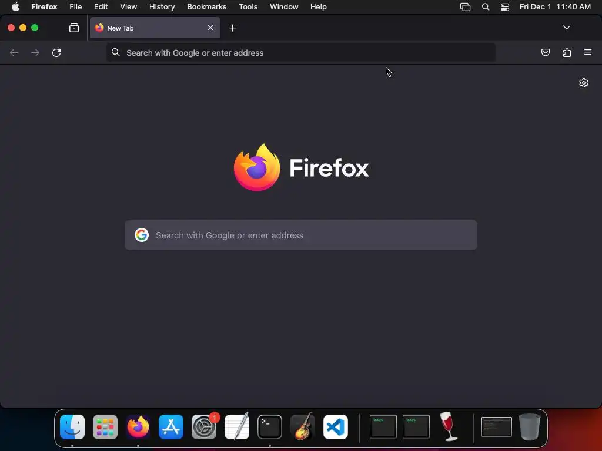
Task: Open the Edit menu
Action: coord(101,6)
